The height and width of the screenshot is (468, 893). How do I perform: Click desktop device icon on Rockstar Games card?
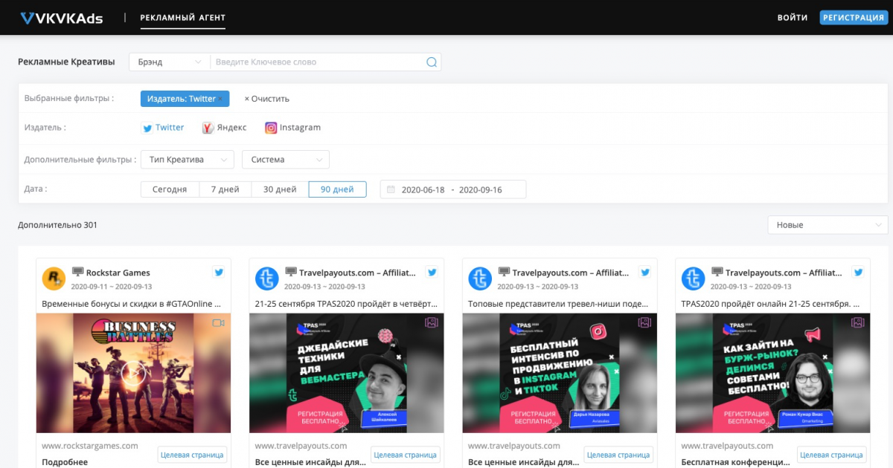[x=77, y=272]
